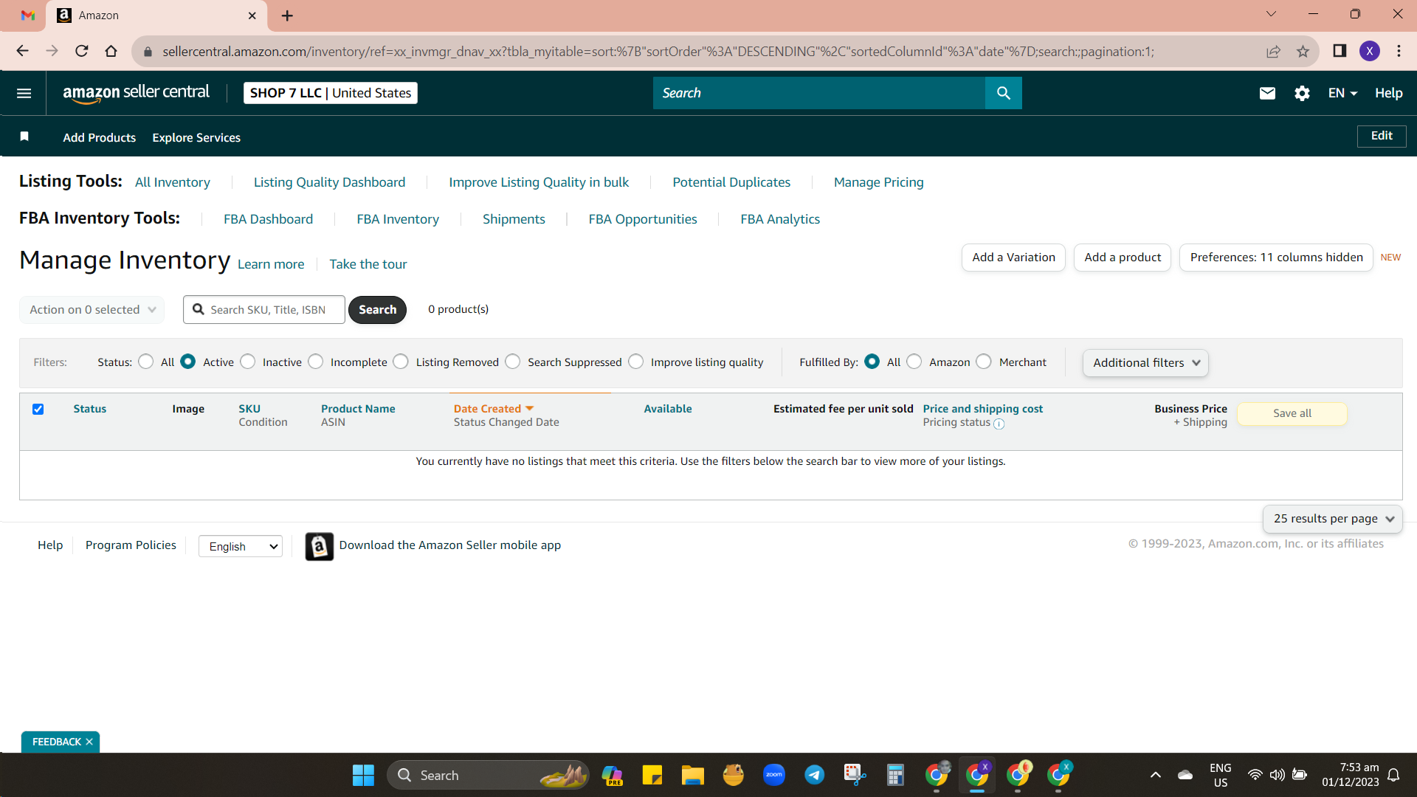The height and width of the screenshot is (797, 1417).
Task: Click the Amazon Seller app icon
Action: pyautogui.click(x=319, y=546)
